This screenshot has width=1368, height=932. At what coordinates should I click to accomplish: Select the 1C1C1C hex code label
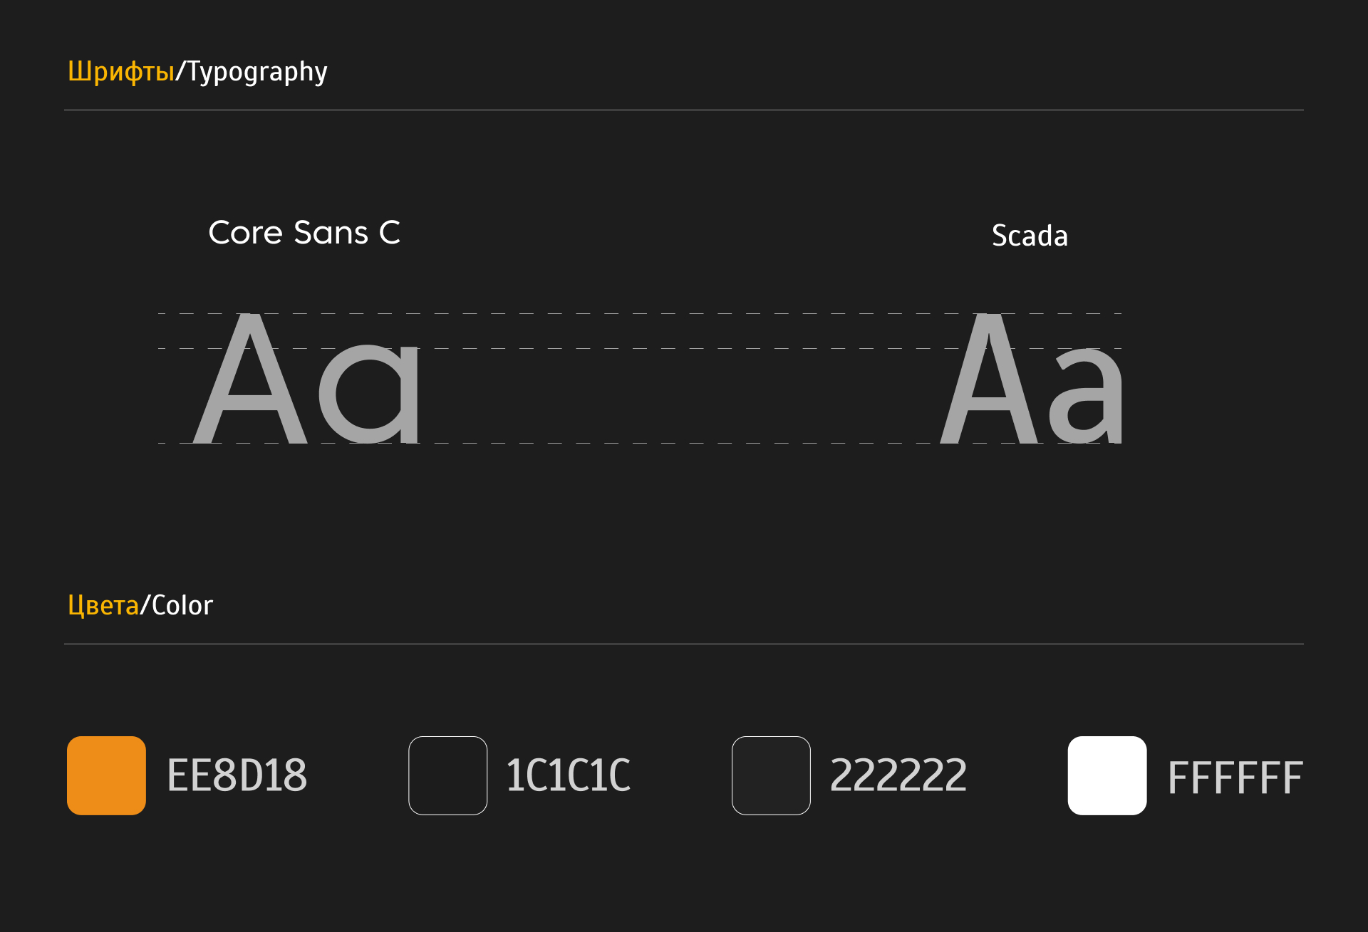[568, 775]
